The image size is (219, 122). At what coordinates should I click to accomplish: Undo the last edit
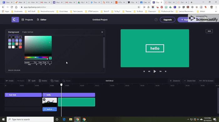[x=10, y=81]
